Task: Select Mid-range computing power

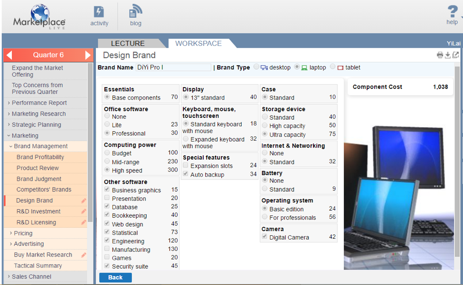Action: 107,161
